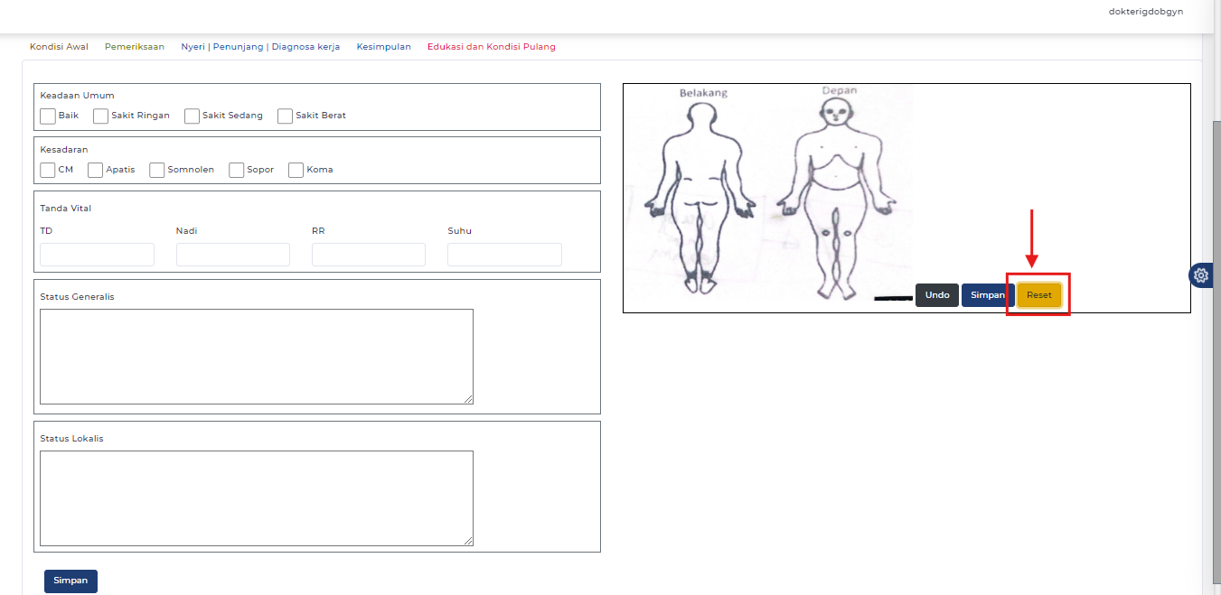This screenshot has height=595, width=1221.
Task: Click the TD input field
Action: coord(96,254)
